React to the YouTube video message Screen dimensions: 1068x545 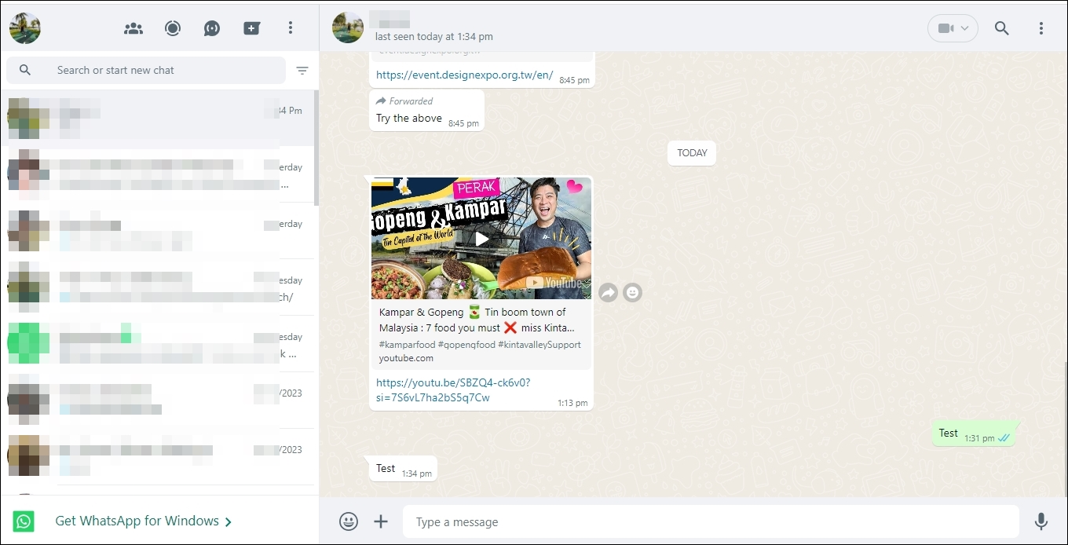pos(633,292)
